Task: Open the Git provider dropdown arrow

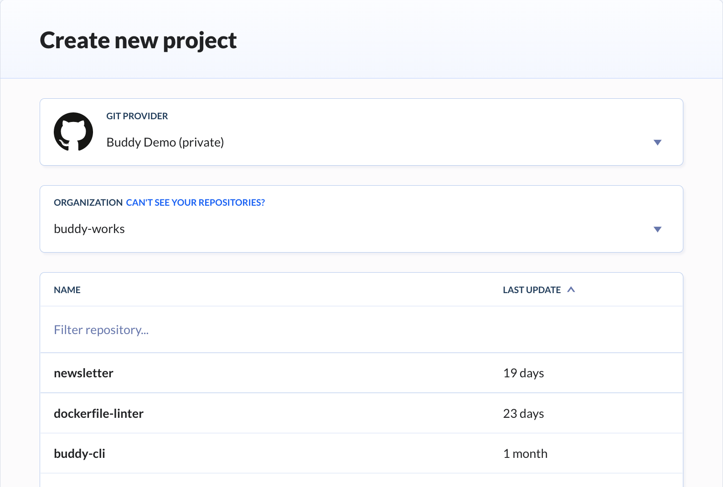Action: 657,142
